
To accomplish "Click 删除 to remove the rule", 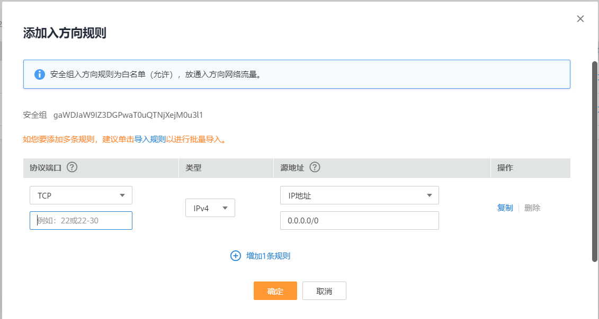I will 532,208.
